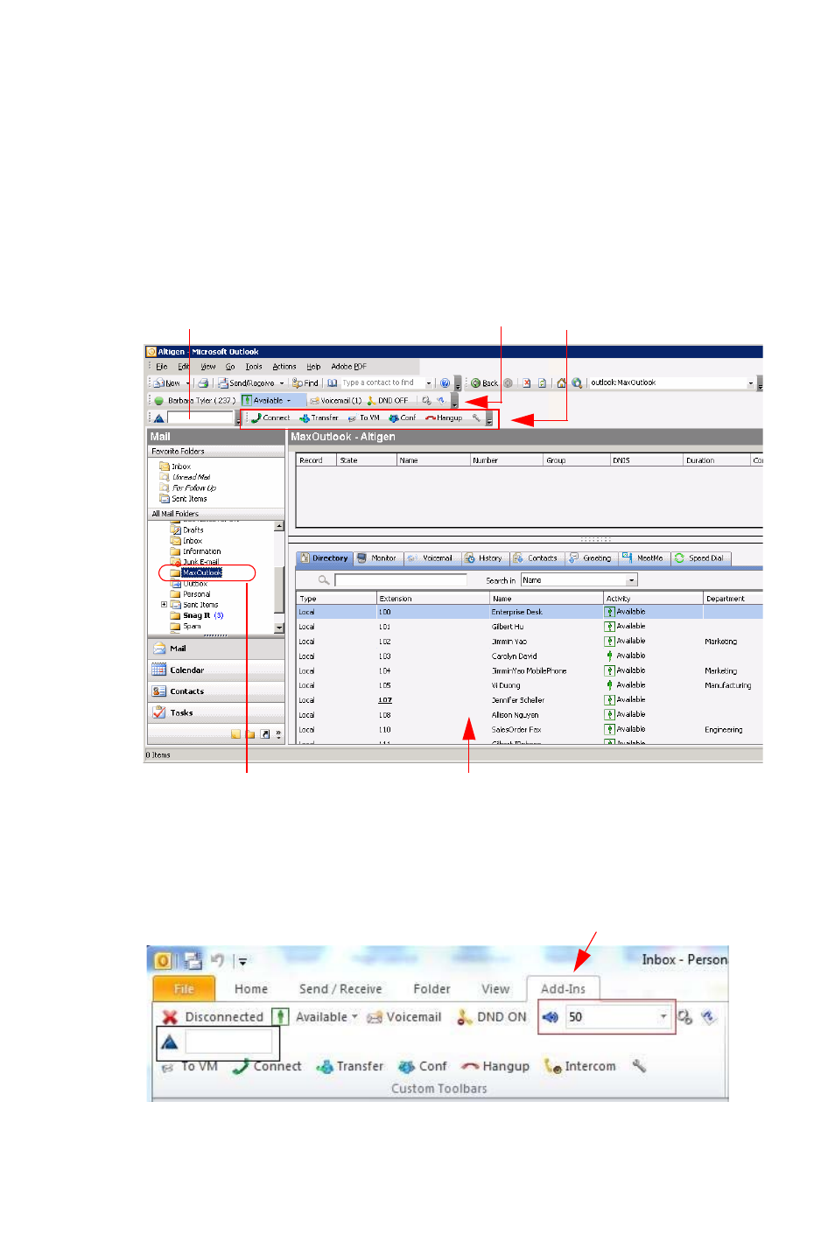Click the speaker volume icon in the ribbon

(x=551, y=1017)
